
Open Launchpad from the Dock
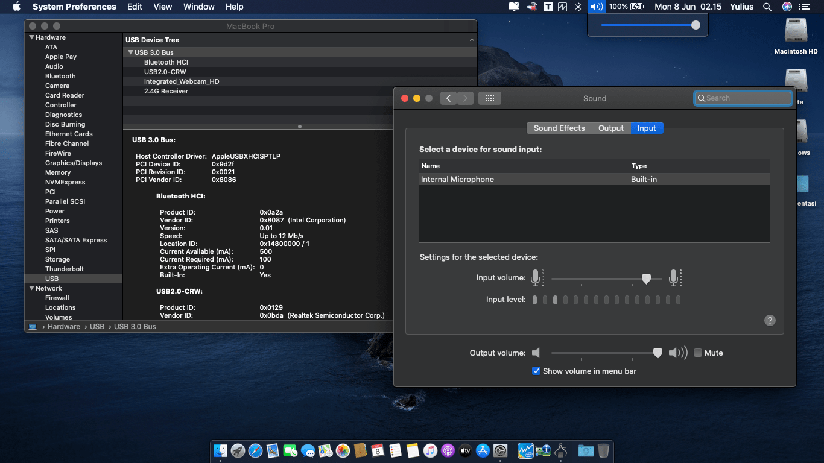point(238,450)
